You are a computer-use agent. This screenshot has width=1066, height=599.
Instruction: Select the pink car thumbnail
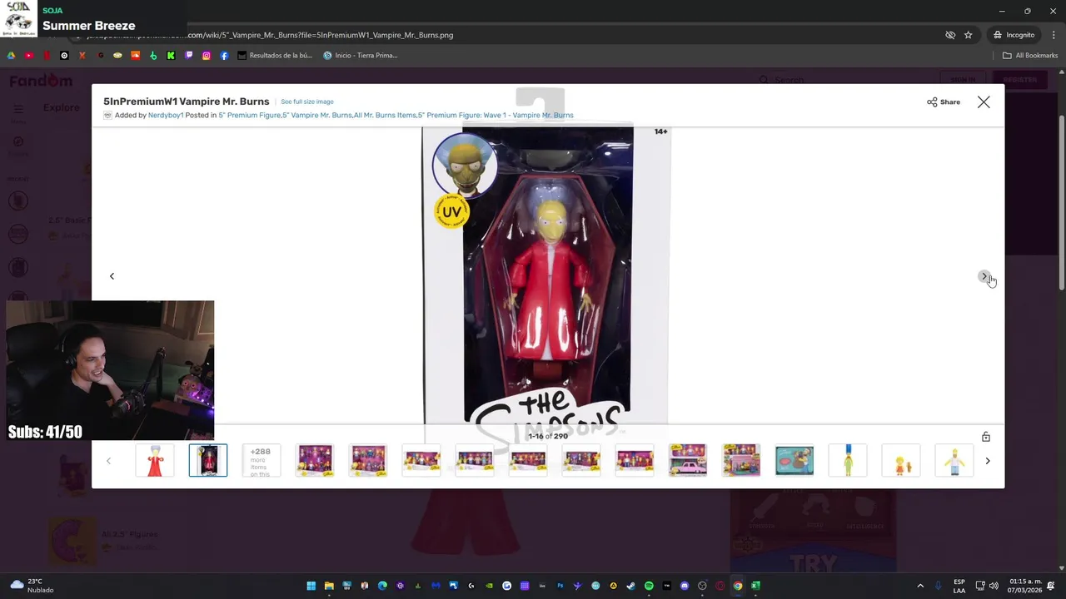(688, 460)
